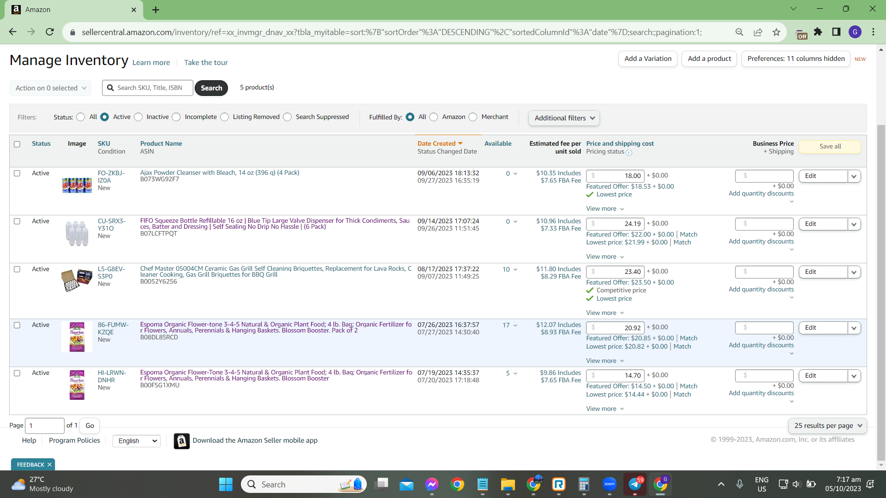Open the Calculator taskbar icon
The image size is (886, 498).
584,484
